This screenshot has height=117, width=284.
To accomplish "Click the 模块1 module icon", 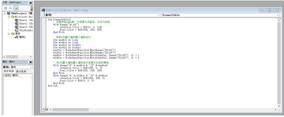I will pos(16,37).
